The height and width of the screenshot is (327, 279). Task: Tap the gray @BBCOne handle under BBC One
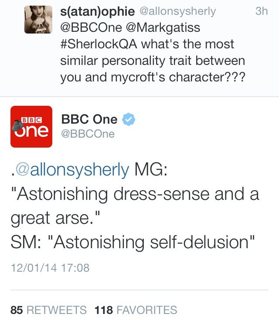88,134
